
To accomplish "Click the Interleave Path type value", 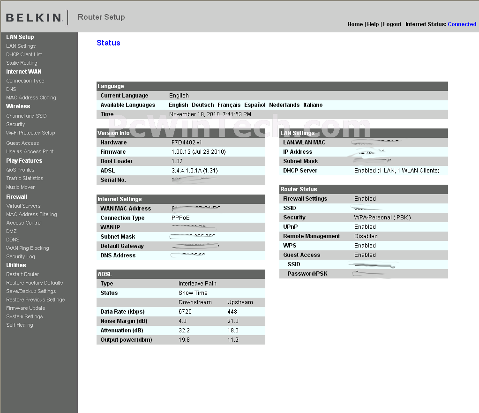I will (x=197, y=284).
